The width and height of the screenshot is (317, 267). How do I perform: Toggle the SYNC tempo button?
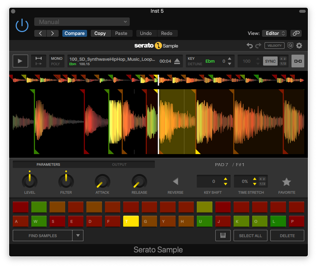[x=270, y=61]
